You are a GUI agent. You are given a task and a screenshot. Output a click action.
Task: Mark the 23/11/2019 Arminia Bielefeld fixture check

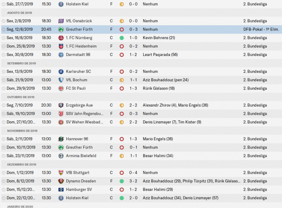pyautogui.click(x=4, y=156)
